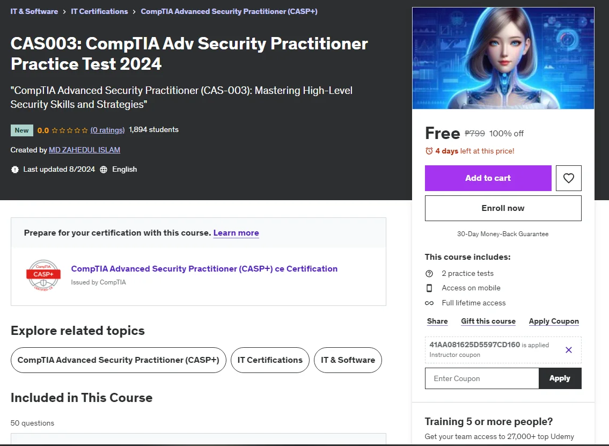Image resolution: width=609 pixels, height=446 pixels.
Task: Select the IT Certifications topic pill
Action: coord(270,360)
